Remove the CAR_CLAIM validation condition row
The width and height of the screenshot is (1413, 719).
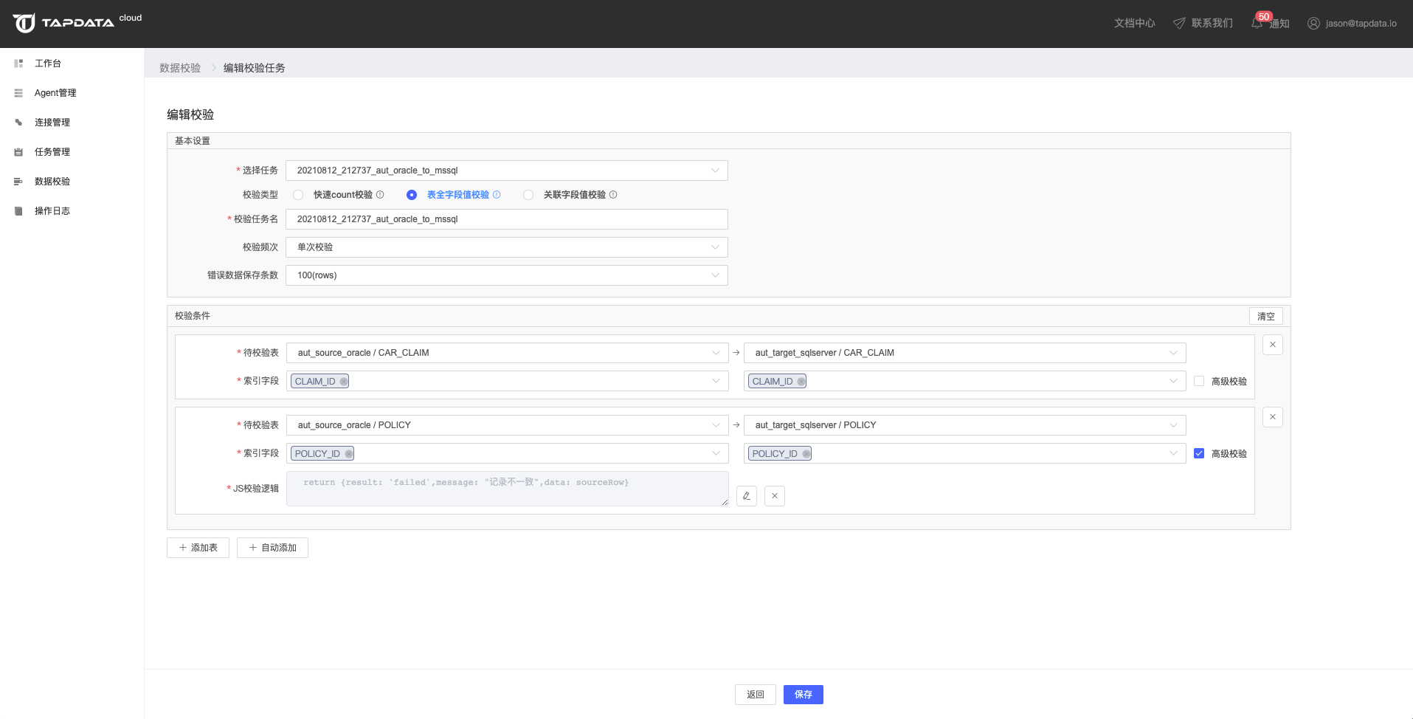(1272, 345)
